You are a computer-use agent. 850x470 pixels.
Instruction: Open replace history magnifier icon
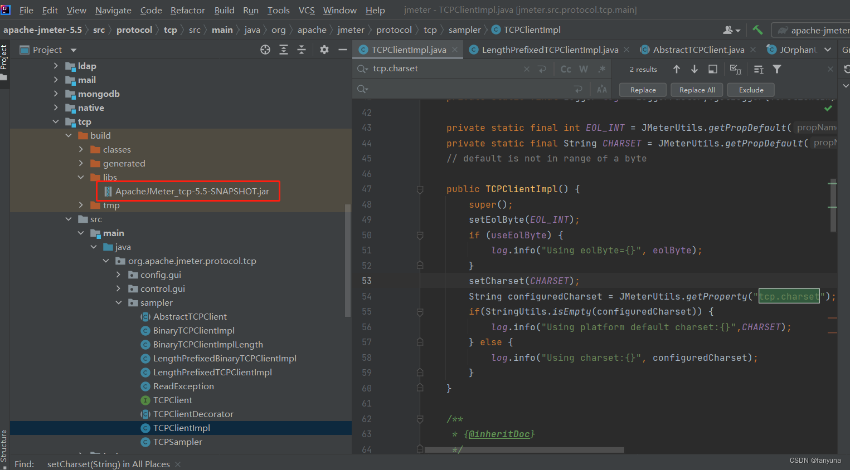click(363, 89)
